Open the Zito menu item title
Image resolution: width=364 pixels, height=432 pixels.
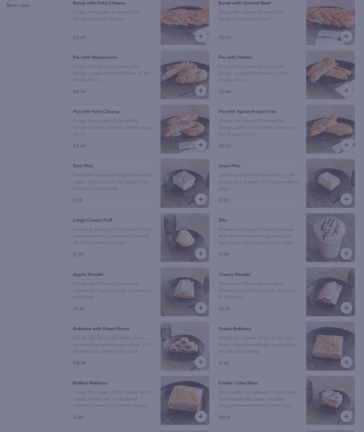[x=223, y=220]
